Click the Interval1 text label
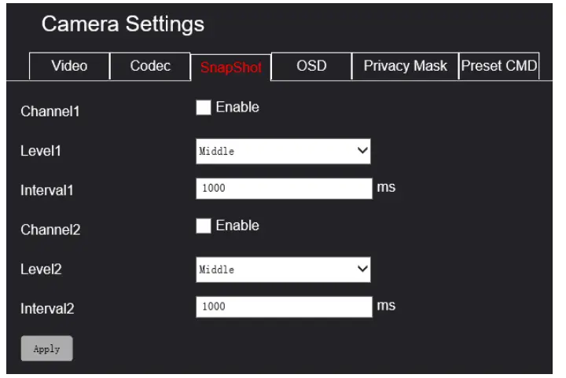The image size is (566, 378). point(46,190)
